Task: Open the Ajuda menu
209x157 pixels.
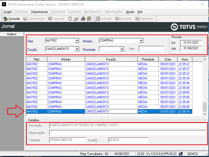Action: click(x=130, y=12)
